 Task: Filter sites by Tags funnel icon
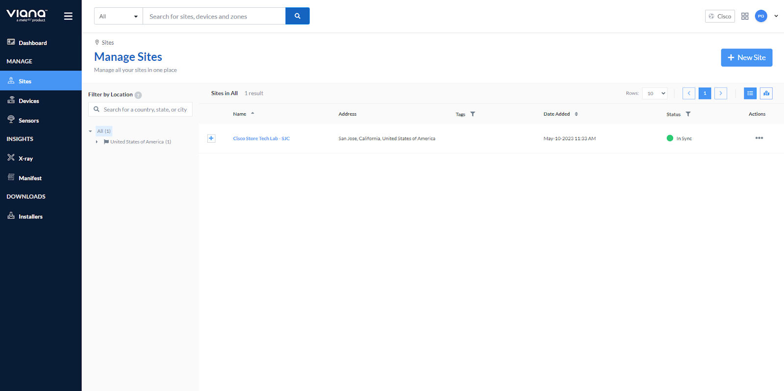[x=473, y=114]
